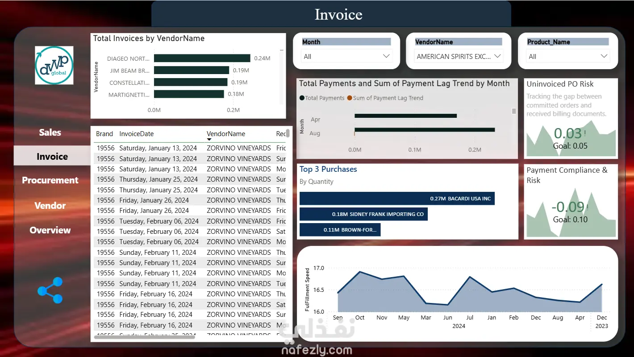
Task: Click the vendor chart vertical scrollbar
Action: point(282,76)
